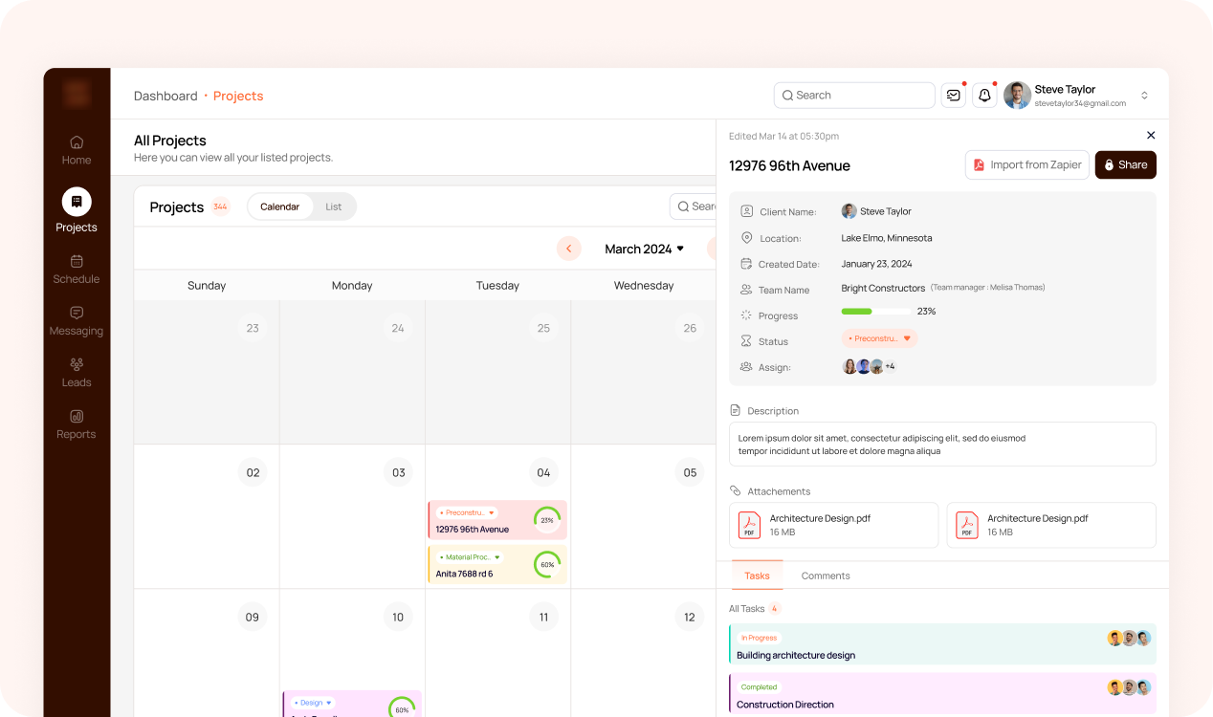Open the Schedule sidebar item
Image resolution: width=1213 pixels, height=717 pixels.
pos(77,269)
